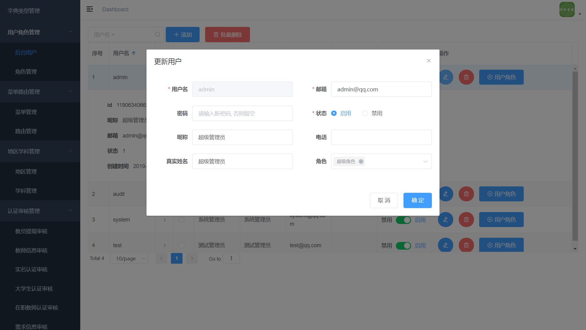Toggle the status switch for test row
Screen dimensions: 586x330
tap(403, 246)
